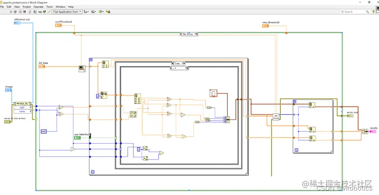Click into the Search field

coord(354,11)
